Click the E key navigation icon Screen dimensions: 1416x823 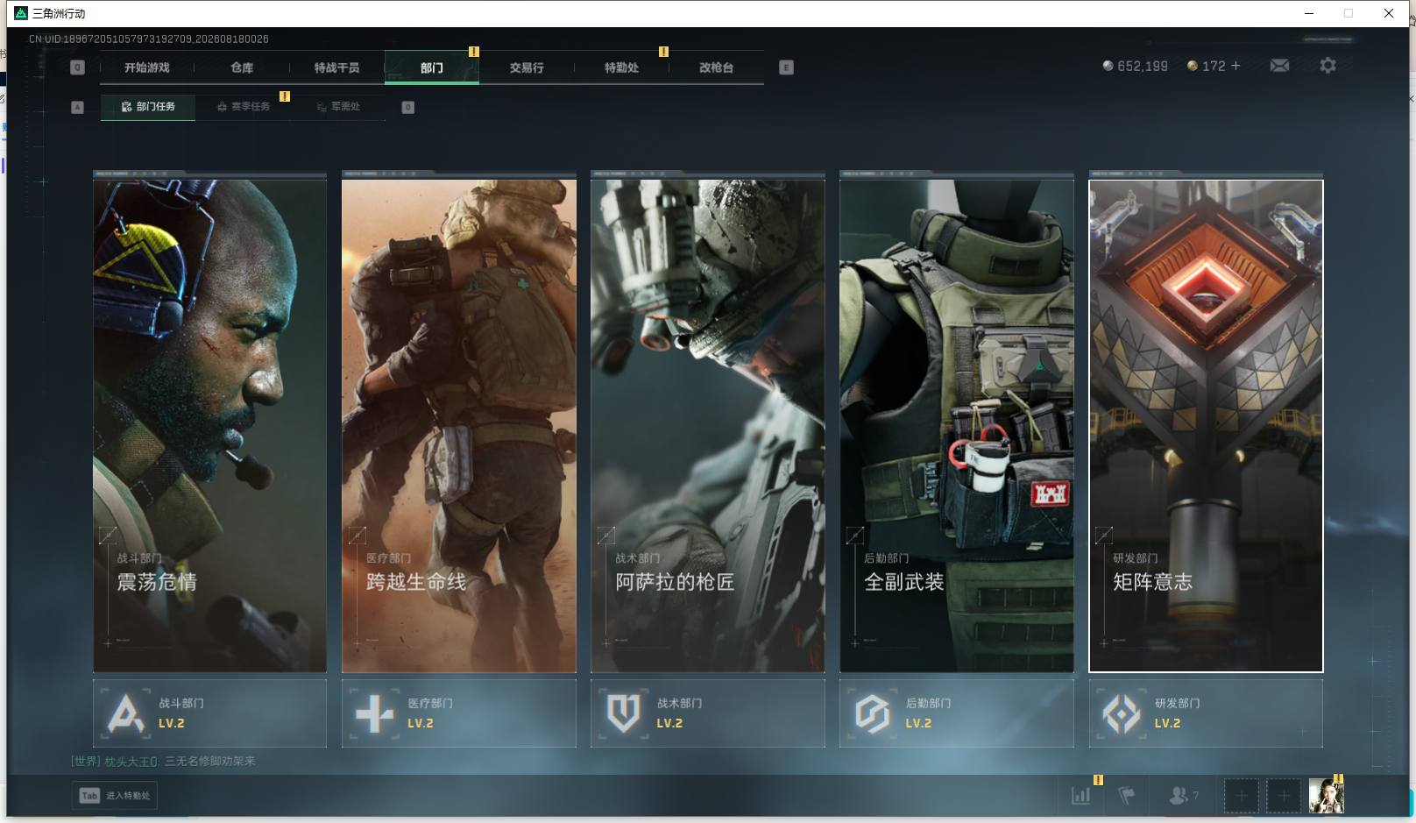tap(786, 67)
